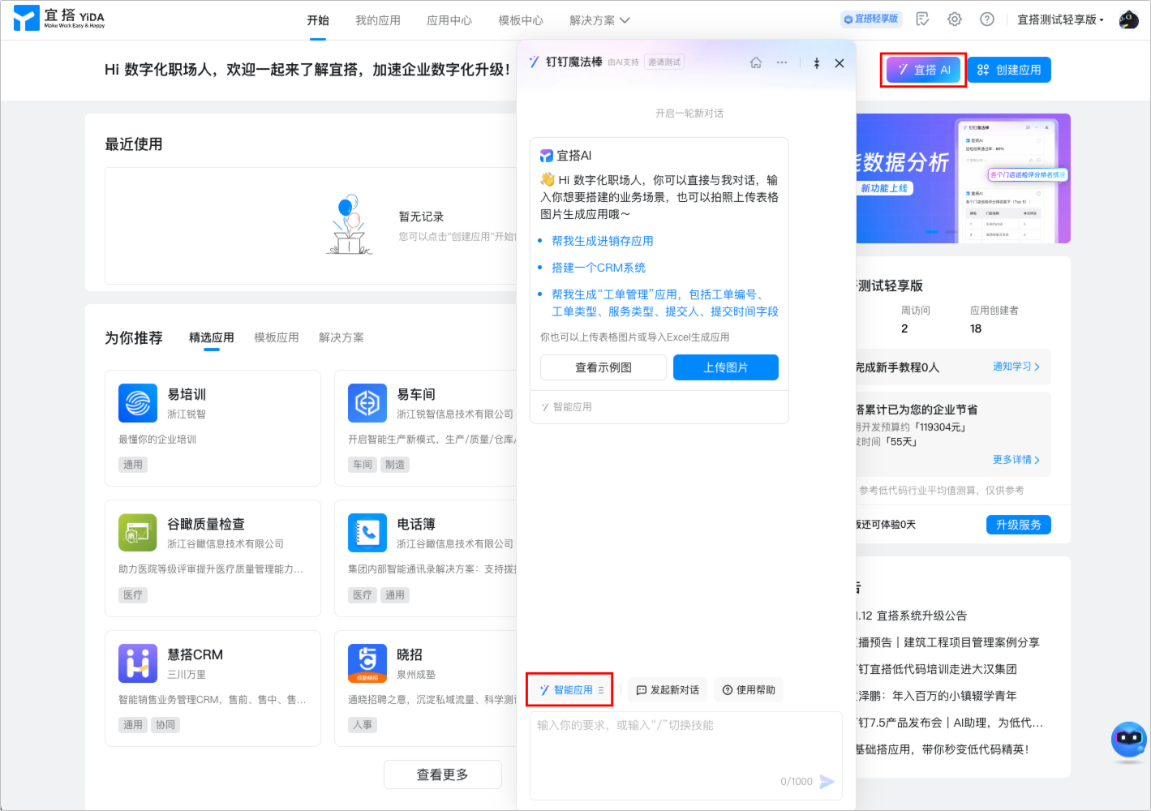Click 使用帮助 button
This screenshot has height=811, width=1151.
(749, 690)
